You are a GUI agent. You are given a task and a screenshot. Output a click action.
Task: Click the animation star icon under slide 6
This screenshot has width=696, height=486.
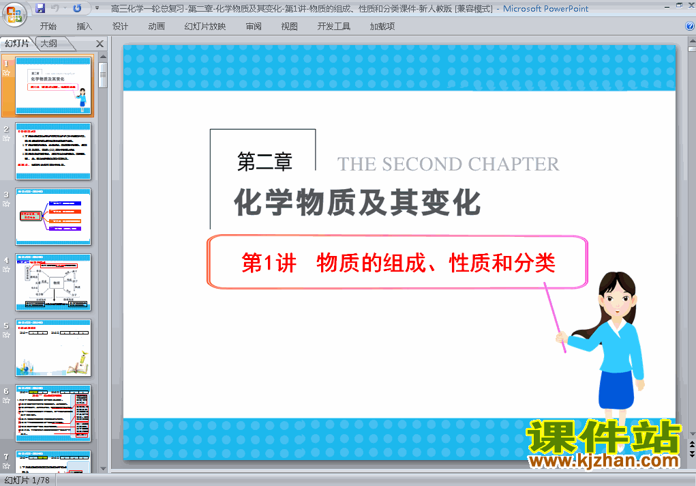pyautogui.click(x=6, y=400)
